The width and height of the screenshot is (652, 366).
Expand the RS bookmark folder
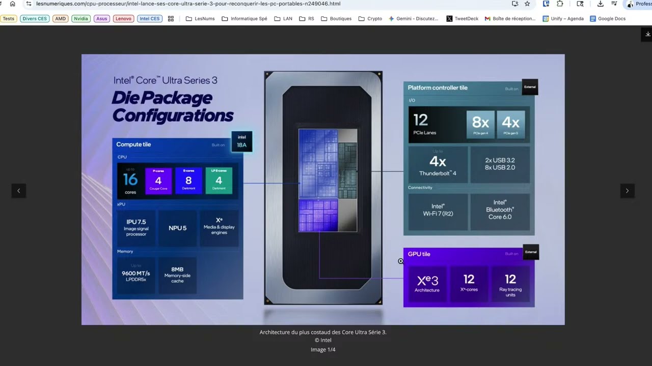[x=307, y=19]
